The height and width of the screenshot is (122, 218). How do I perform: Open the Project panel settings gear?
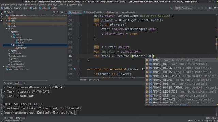pos(62,12)
